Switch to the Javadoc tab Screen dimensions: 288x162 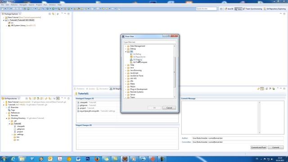click(x=90, y=89)
